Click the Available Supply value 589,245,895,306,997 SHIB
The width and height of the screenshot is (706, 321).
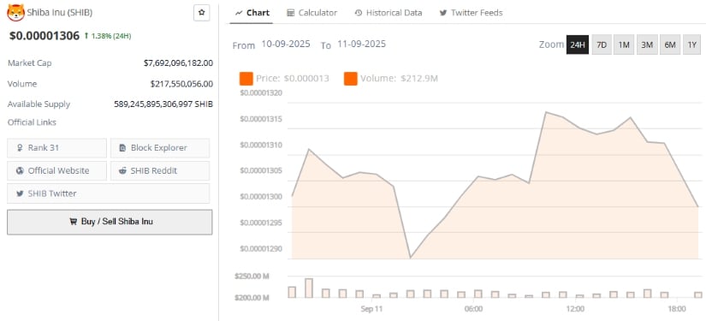(163, 104)
